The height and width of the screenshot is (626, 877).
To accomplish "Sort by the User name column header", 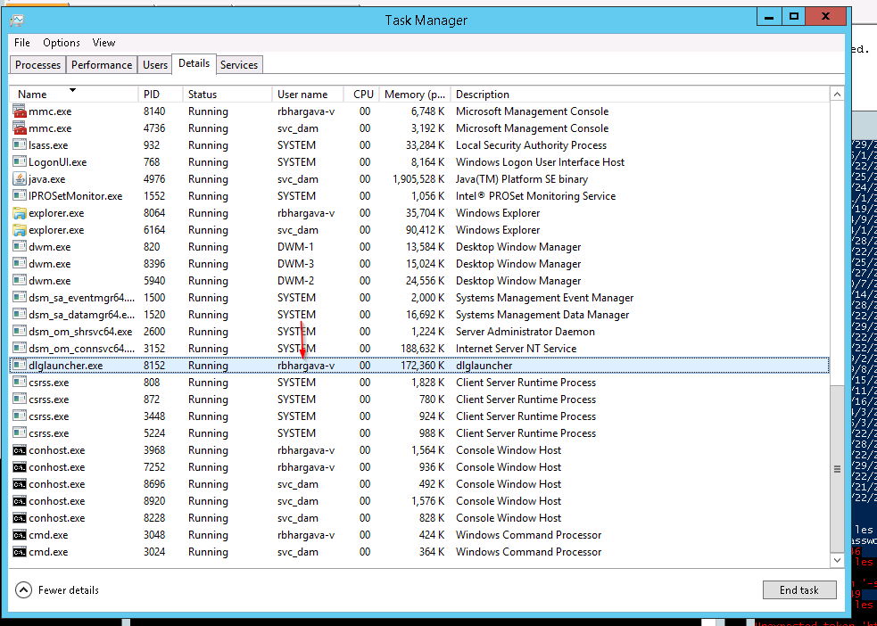I will [x=308, y=95].
